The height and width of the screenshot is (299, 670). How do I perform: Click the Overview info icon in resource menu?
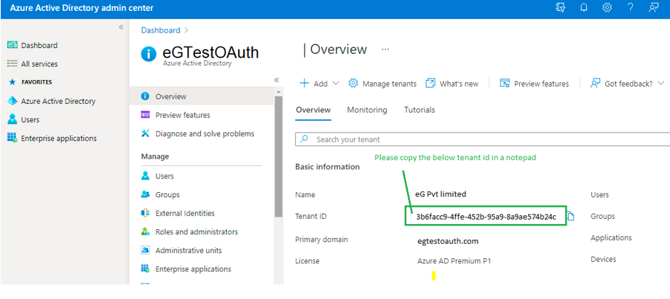pos(145,97)
